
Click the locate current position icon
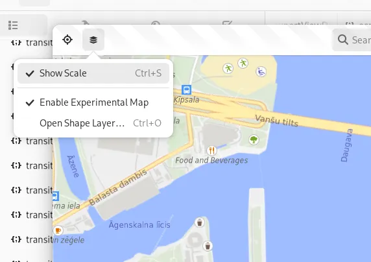click(x=67, y=40)
